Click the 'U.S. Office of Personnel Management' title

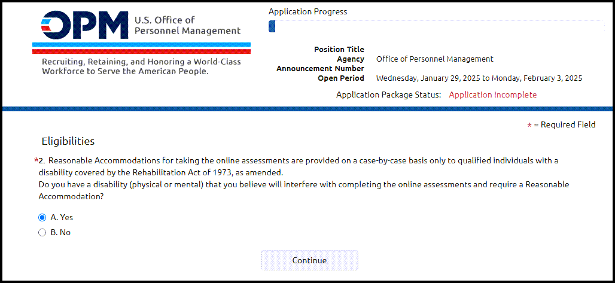coord(187,25)
